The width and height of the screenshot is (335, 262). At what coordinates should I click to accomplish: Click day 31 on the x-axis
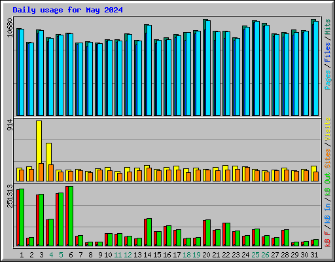coord(314,255)
